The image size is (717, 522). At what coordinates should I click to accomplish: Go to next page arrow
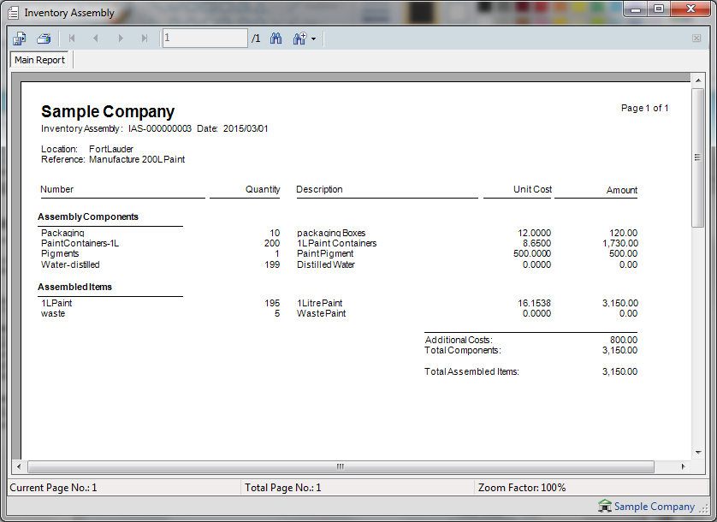[121, 39]
